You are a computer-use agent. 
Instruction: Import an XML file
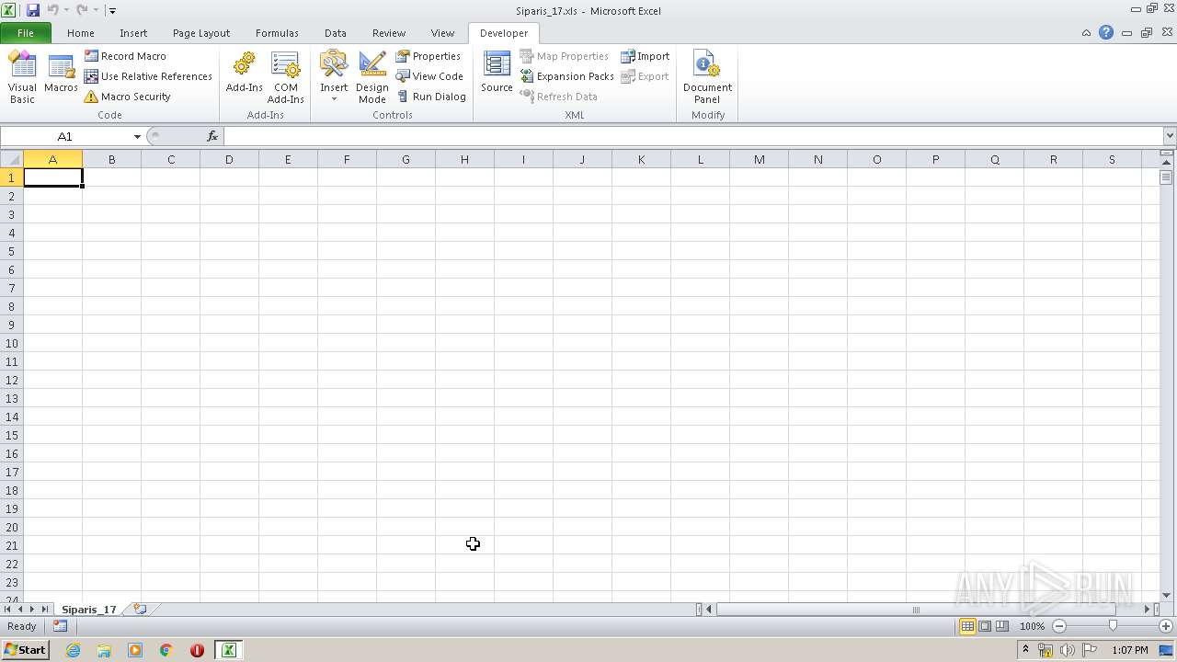tap(645, 56)
